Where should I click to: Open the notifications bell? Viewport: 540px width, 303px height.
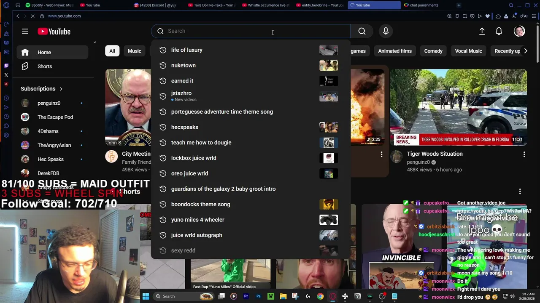[x=499, y=31]
